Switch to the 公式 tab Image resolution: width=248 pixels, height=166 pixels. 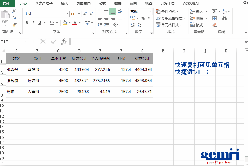pos(102,4)
